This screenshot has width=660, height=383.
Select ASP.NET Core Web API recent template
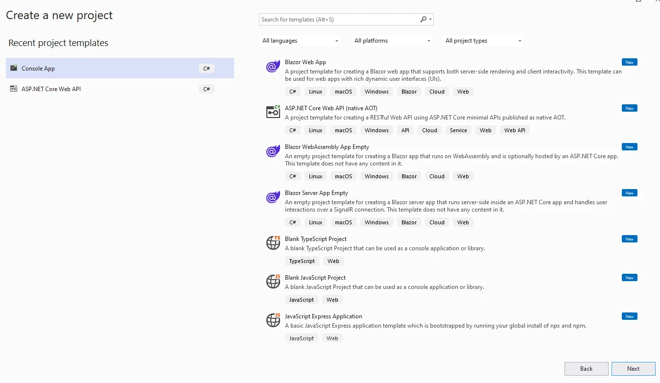point(51,89)
